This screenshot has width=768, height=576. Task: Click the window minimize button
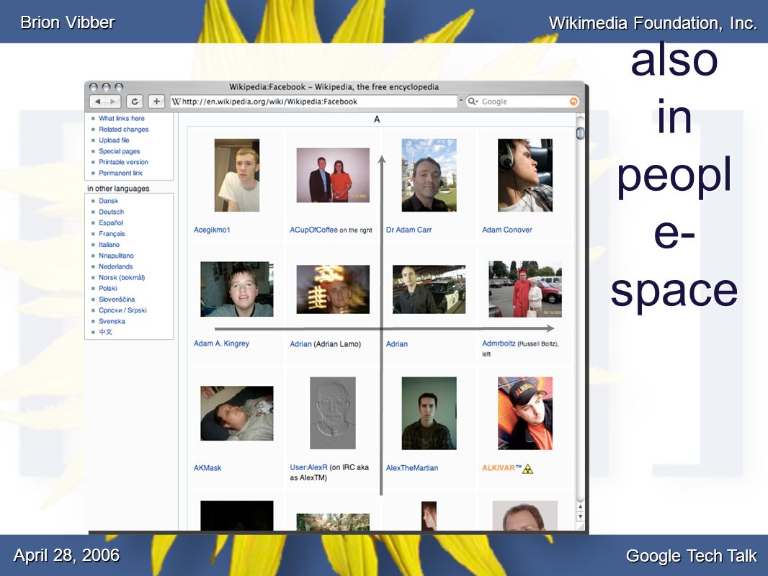107,87
